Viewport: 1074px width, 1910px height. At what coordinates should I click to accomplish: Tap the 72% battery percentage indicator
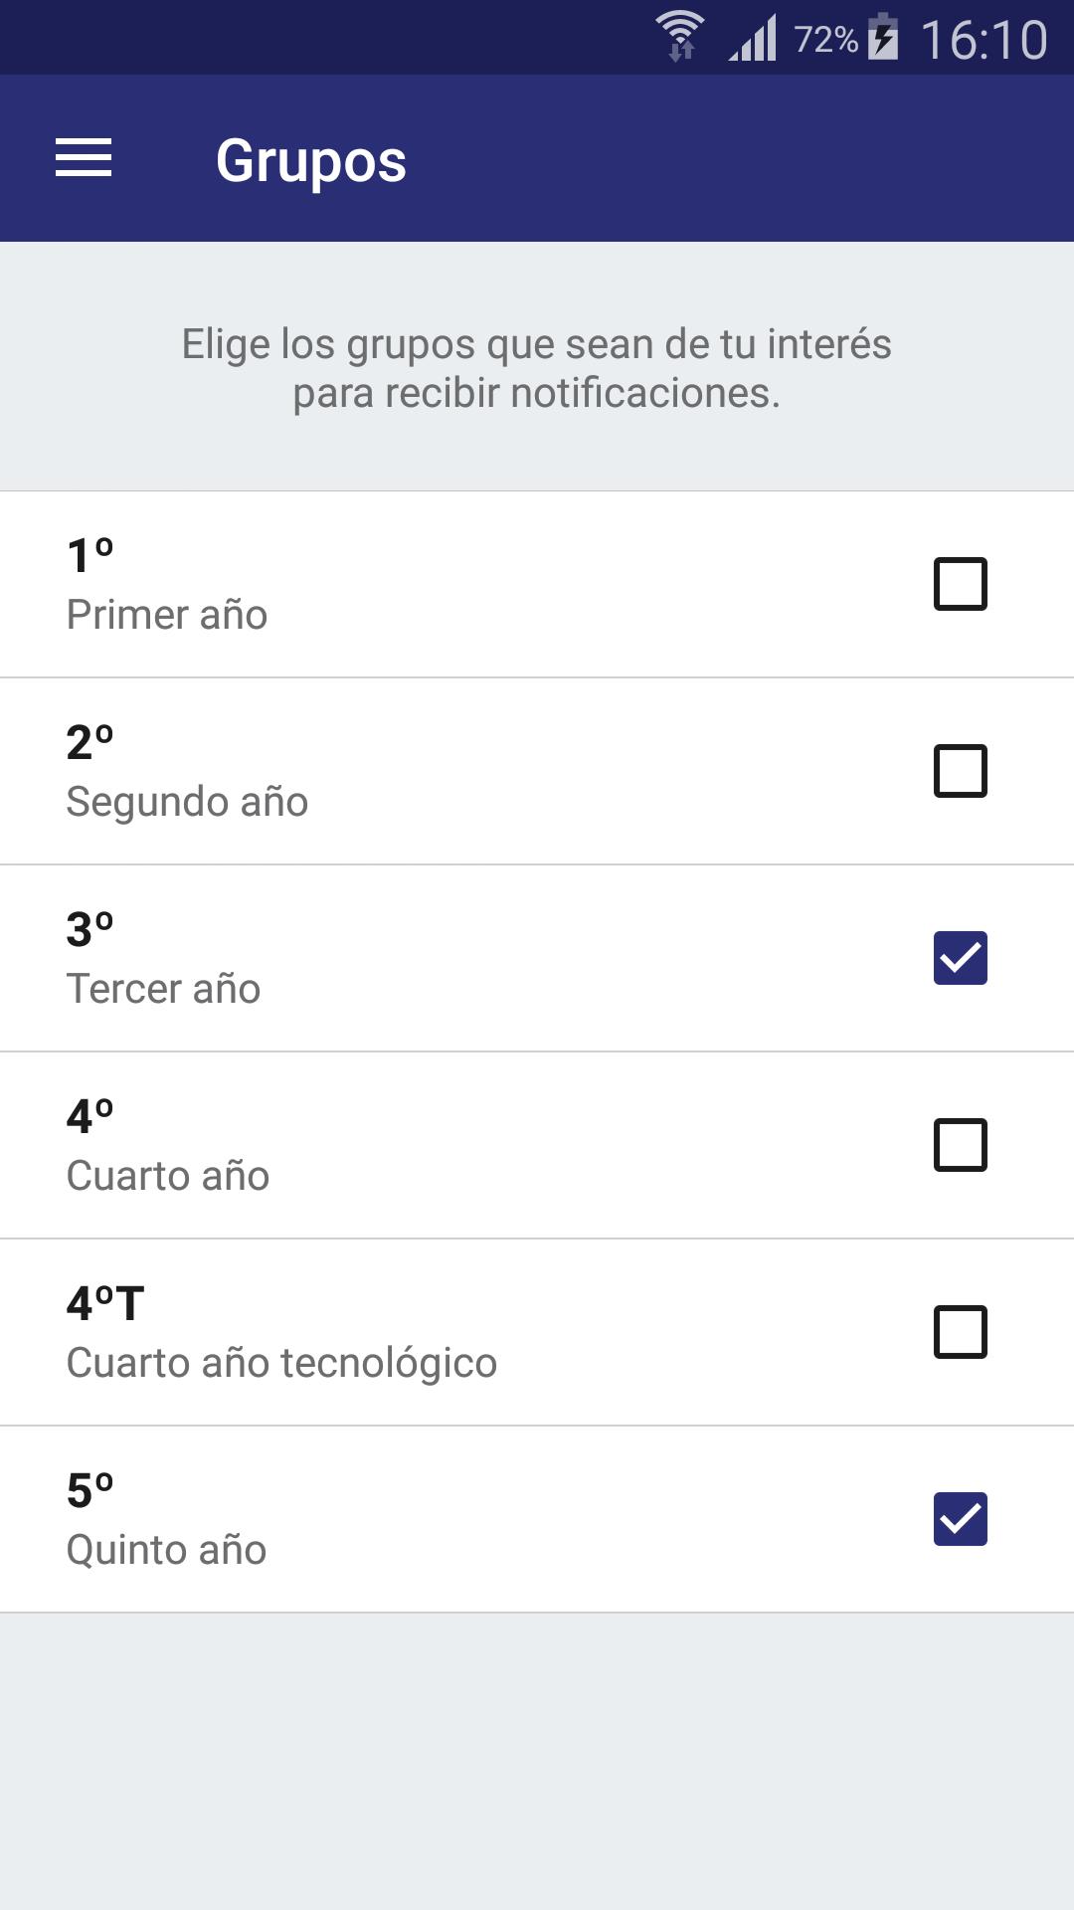click(825, 39)
